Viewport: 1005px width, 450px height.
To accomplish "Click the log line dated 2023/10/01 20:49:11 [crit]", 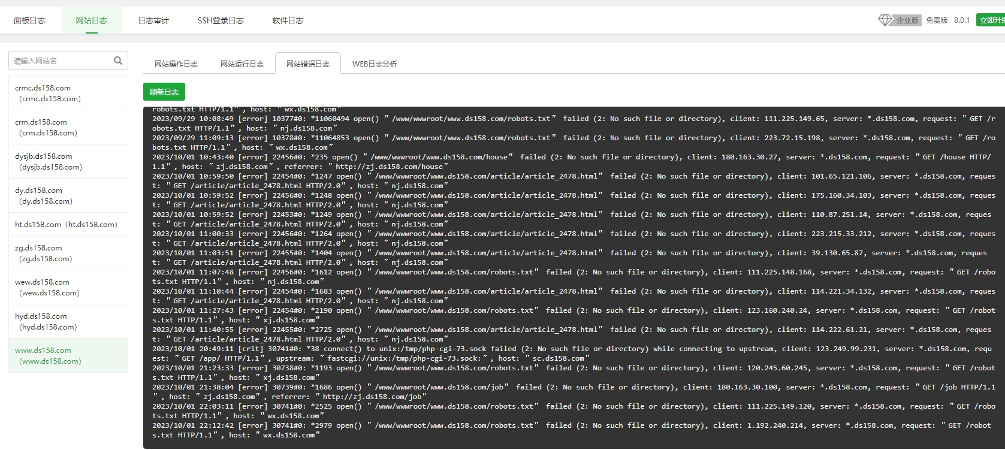I will tap(572, 354).
